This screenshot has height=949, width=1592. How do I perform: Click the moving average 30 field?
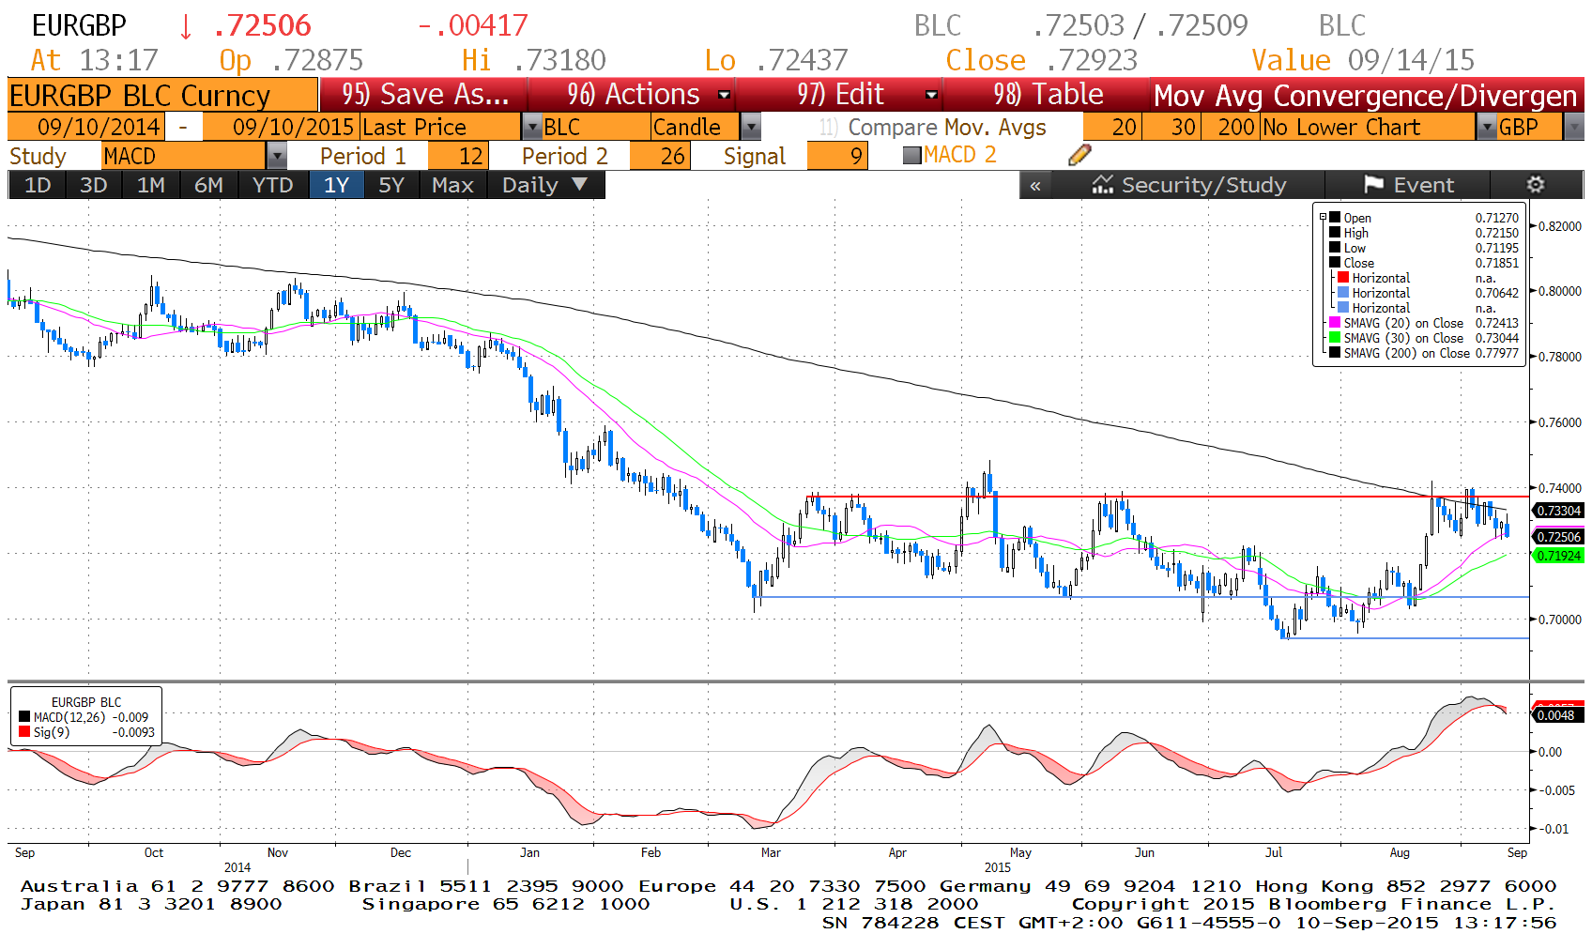[x=1171, y=127]
